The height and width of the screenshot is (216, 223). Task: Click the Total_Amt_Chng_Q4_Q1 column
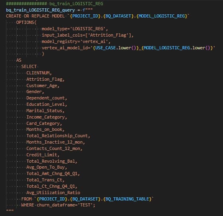(x=52, y=174)
